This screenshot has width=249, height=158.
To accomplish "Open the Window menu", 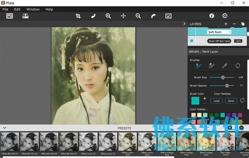I will coord(33,9).
